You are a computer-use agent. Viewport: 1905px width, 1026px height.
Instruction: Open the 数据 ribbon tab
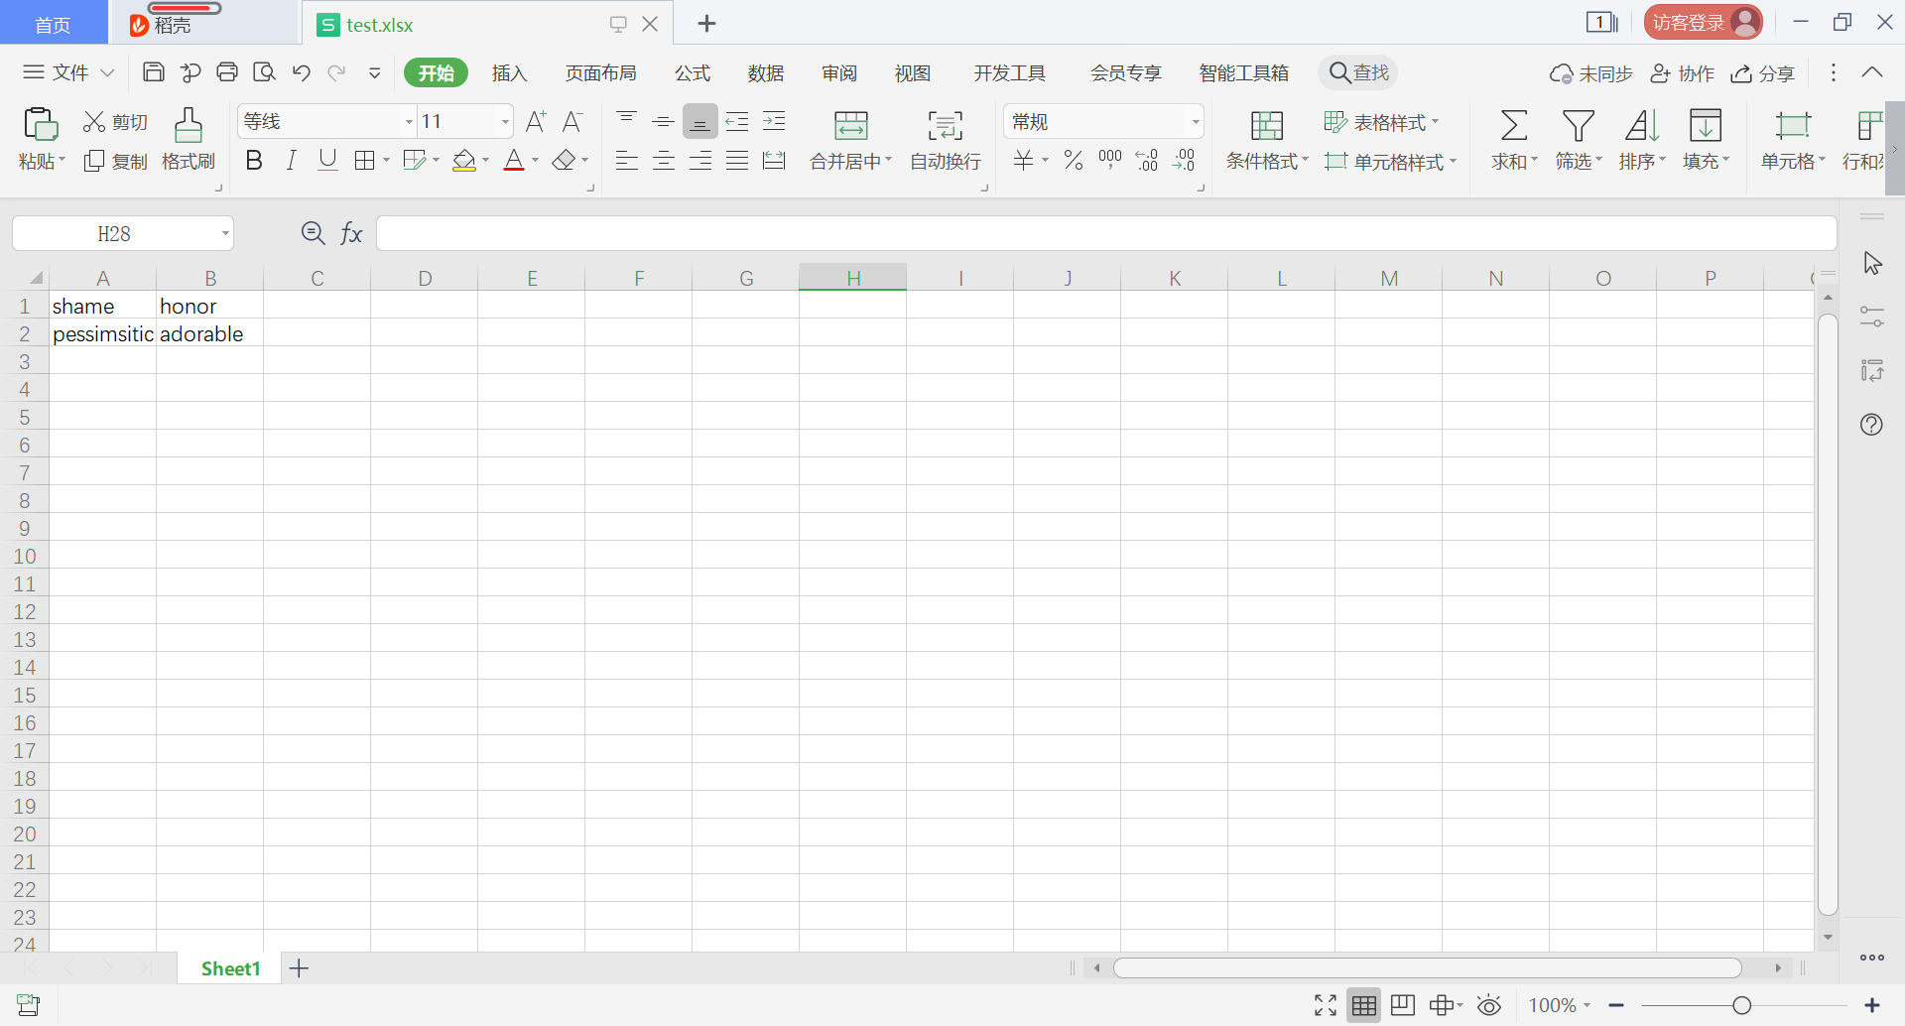765,72
